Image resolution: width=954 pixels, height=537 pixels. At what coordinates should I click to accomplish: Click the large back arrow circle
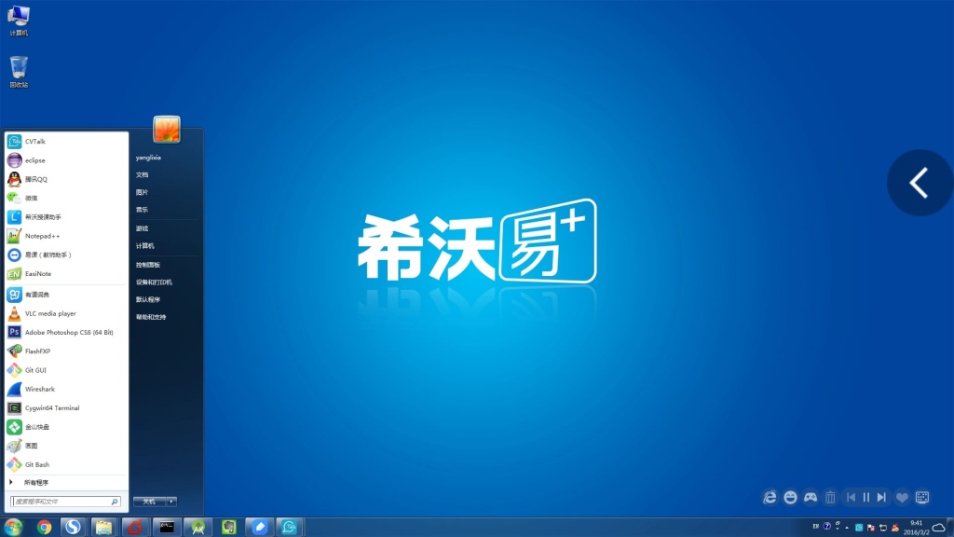coord(920,183)
